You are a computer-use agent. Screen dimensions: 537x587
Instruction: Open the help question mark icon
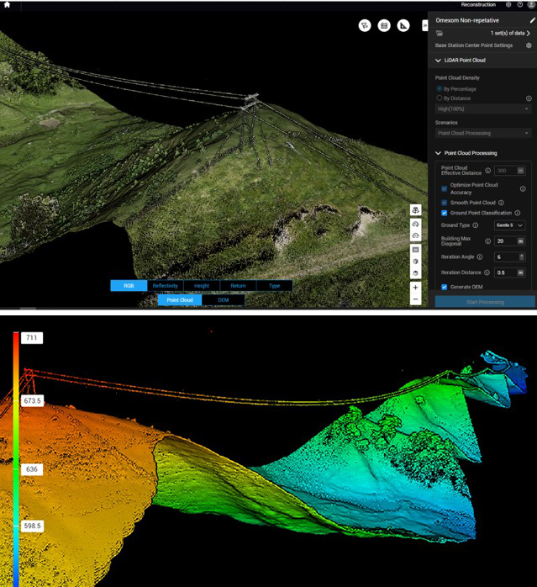[x=519, y=5]
